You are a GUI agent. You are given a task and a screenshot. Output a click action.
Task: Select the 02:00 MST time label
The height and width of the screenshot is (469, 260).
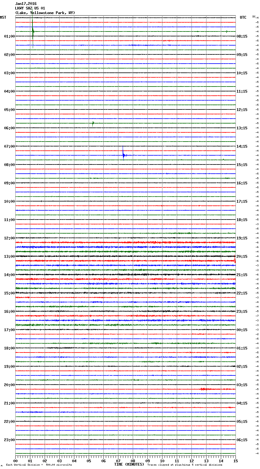click(x=9, y=55)
